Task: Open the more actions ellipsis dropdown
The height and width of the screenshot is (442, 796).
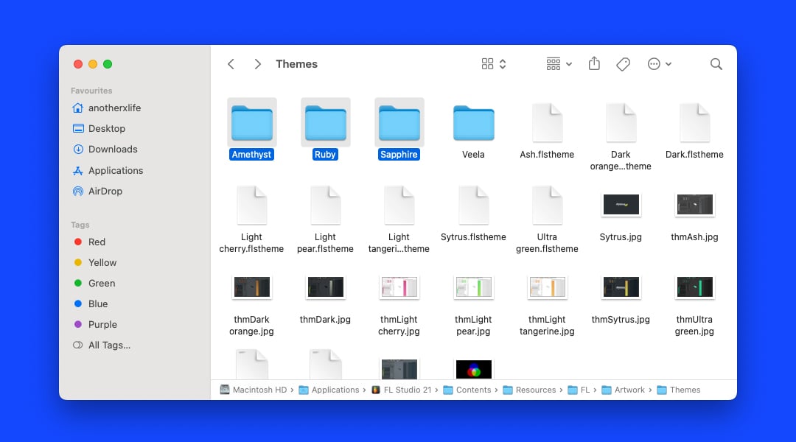Action: pos(660,64)
